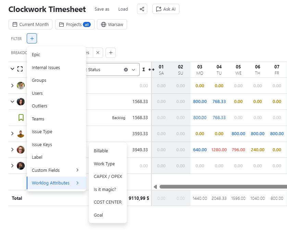
Task: Click the 640.00 cell on Monday
Action: click(x=200, y=150)
